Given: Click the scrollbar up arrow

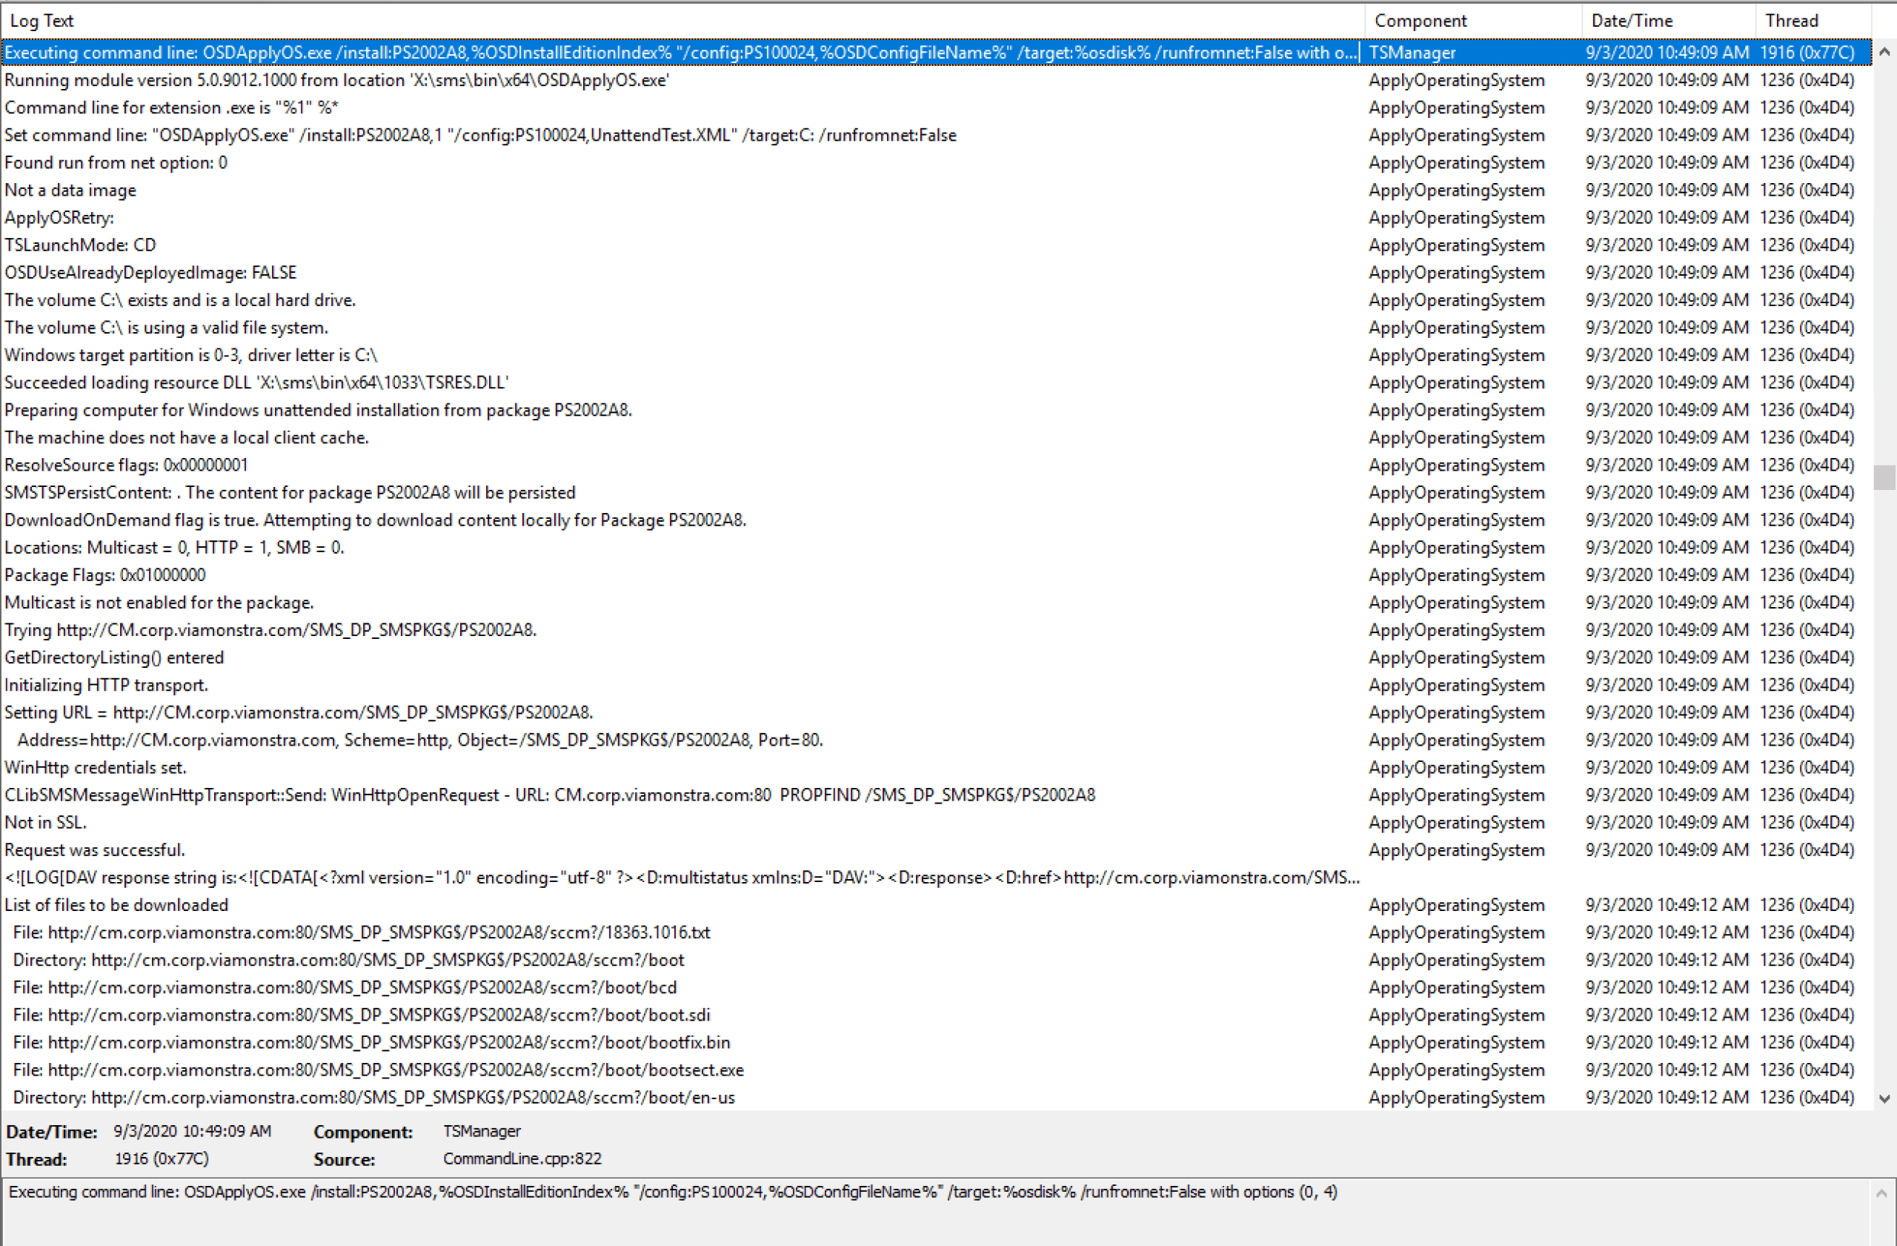Looking at the screenshot, I should 1886,52.
